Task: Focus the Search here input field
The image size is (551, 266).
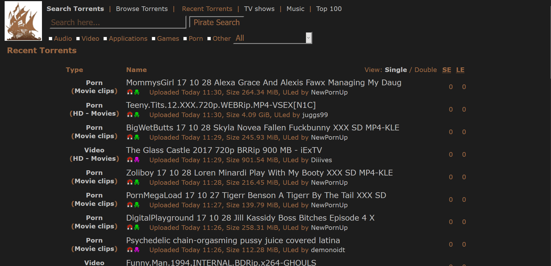Action: pos(118,22)
